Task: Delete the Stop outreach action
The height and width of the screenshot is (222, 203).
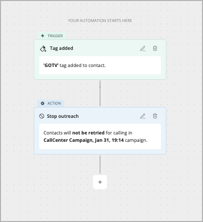Action: pos(155,116)
